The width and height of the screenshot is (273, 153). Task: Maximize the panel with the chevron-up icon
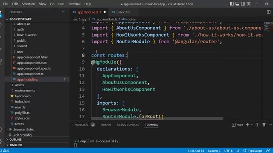[x=270, y=125]
